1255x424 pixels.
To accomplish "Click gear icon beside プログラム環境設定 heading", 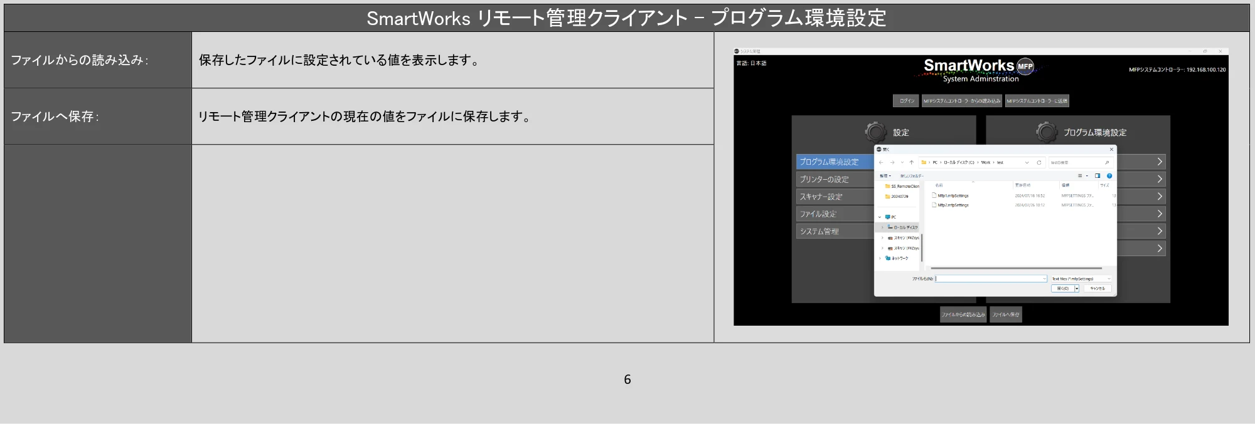I will point(1047,132).
